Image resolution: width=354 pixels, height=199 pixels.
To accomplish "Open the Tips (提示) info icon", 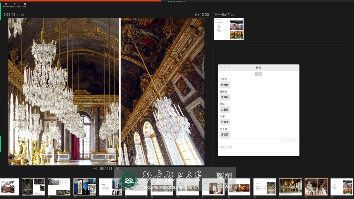I will (x=25, y=4).
